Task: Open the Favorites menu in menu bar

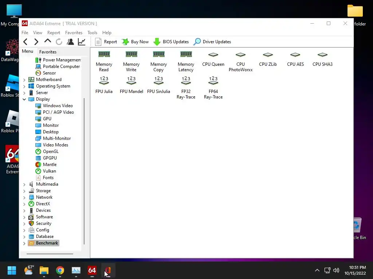Action: click(74, 32)
